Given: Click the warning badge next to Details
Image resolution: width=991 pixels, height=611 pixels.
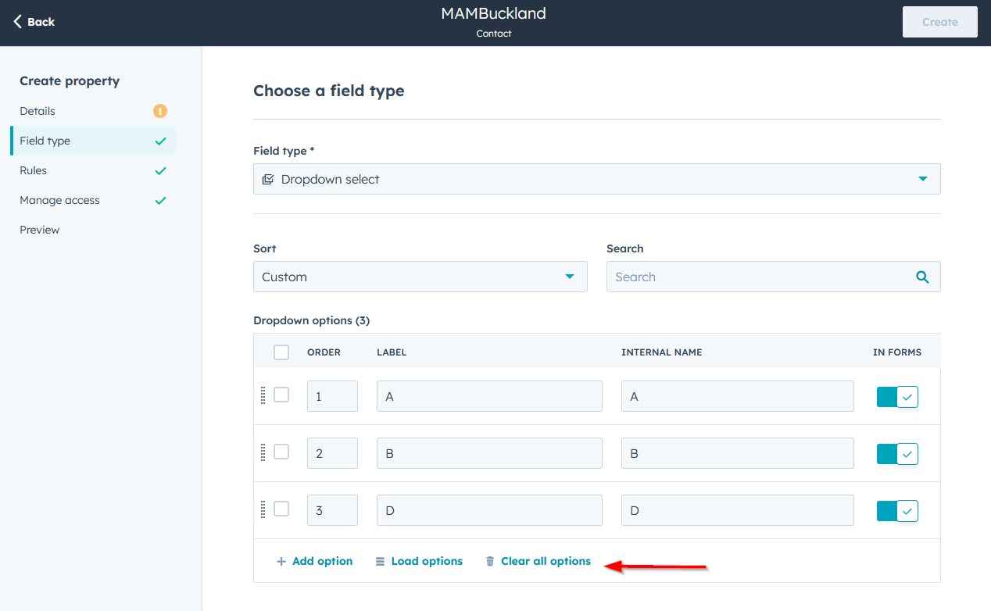Looking at the screenshot, I should point(159,111).
